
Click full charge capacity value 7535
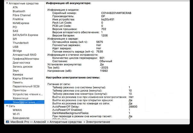pyautogui.click(x=100, y=51)
